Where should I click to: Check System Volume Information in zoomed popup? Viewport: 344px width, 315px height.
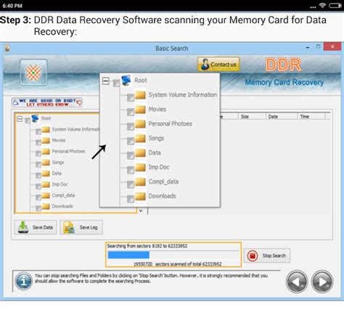[131, 98]
